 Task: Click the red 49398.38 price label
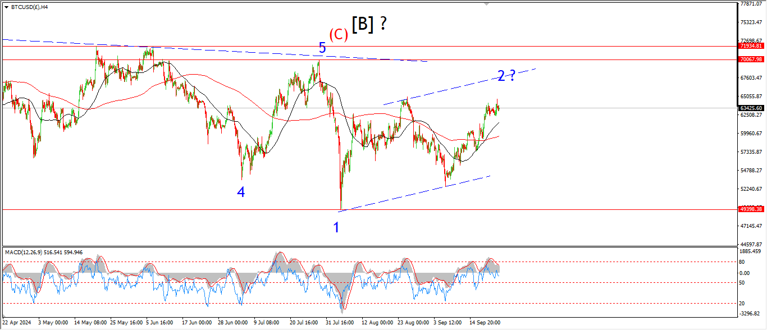pos(751,209)
